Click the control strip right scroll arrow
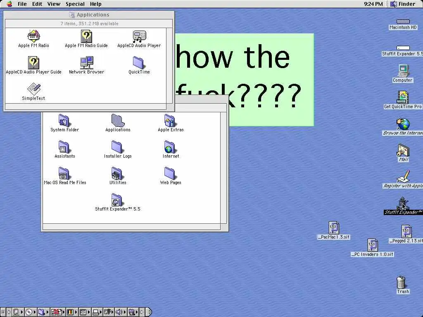The image size is (423, 317). pyautogui.click(x=142, y=312)
